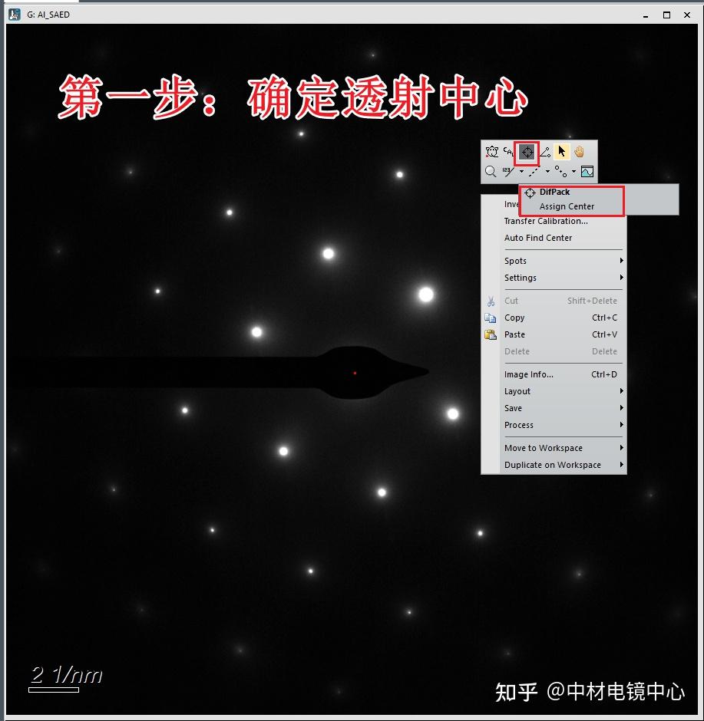Click the DifPack header in popup
This screenshot has width=704, height=721.
(x=554, y=193)
